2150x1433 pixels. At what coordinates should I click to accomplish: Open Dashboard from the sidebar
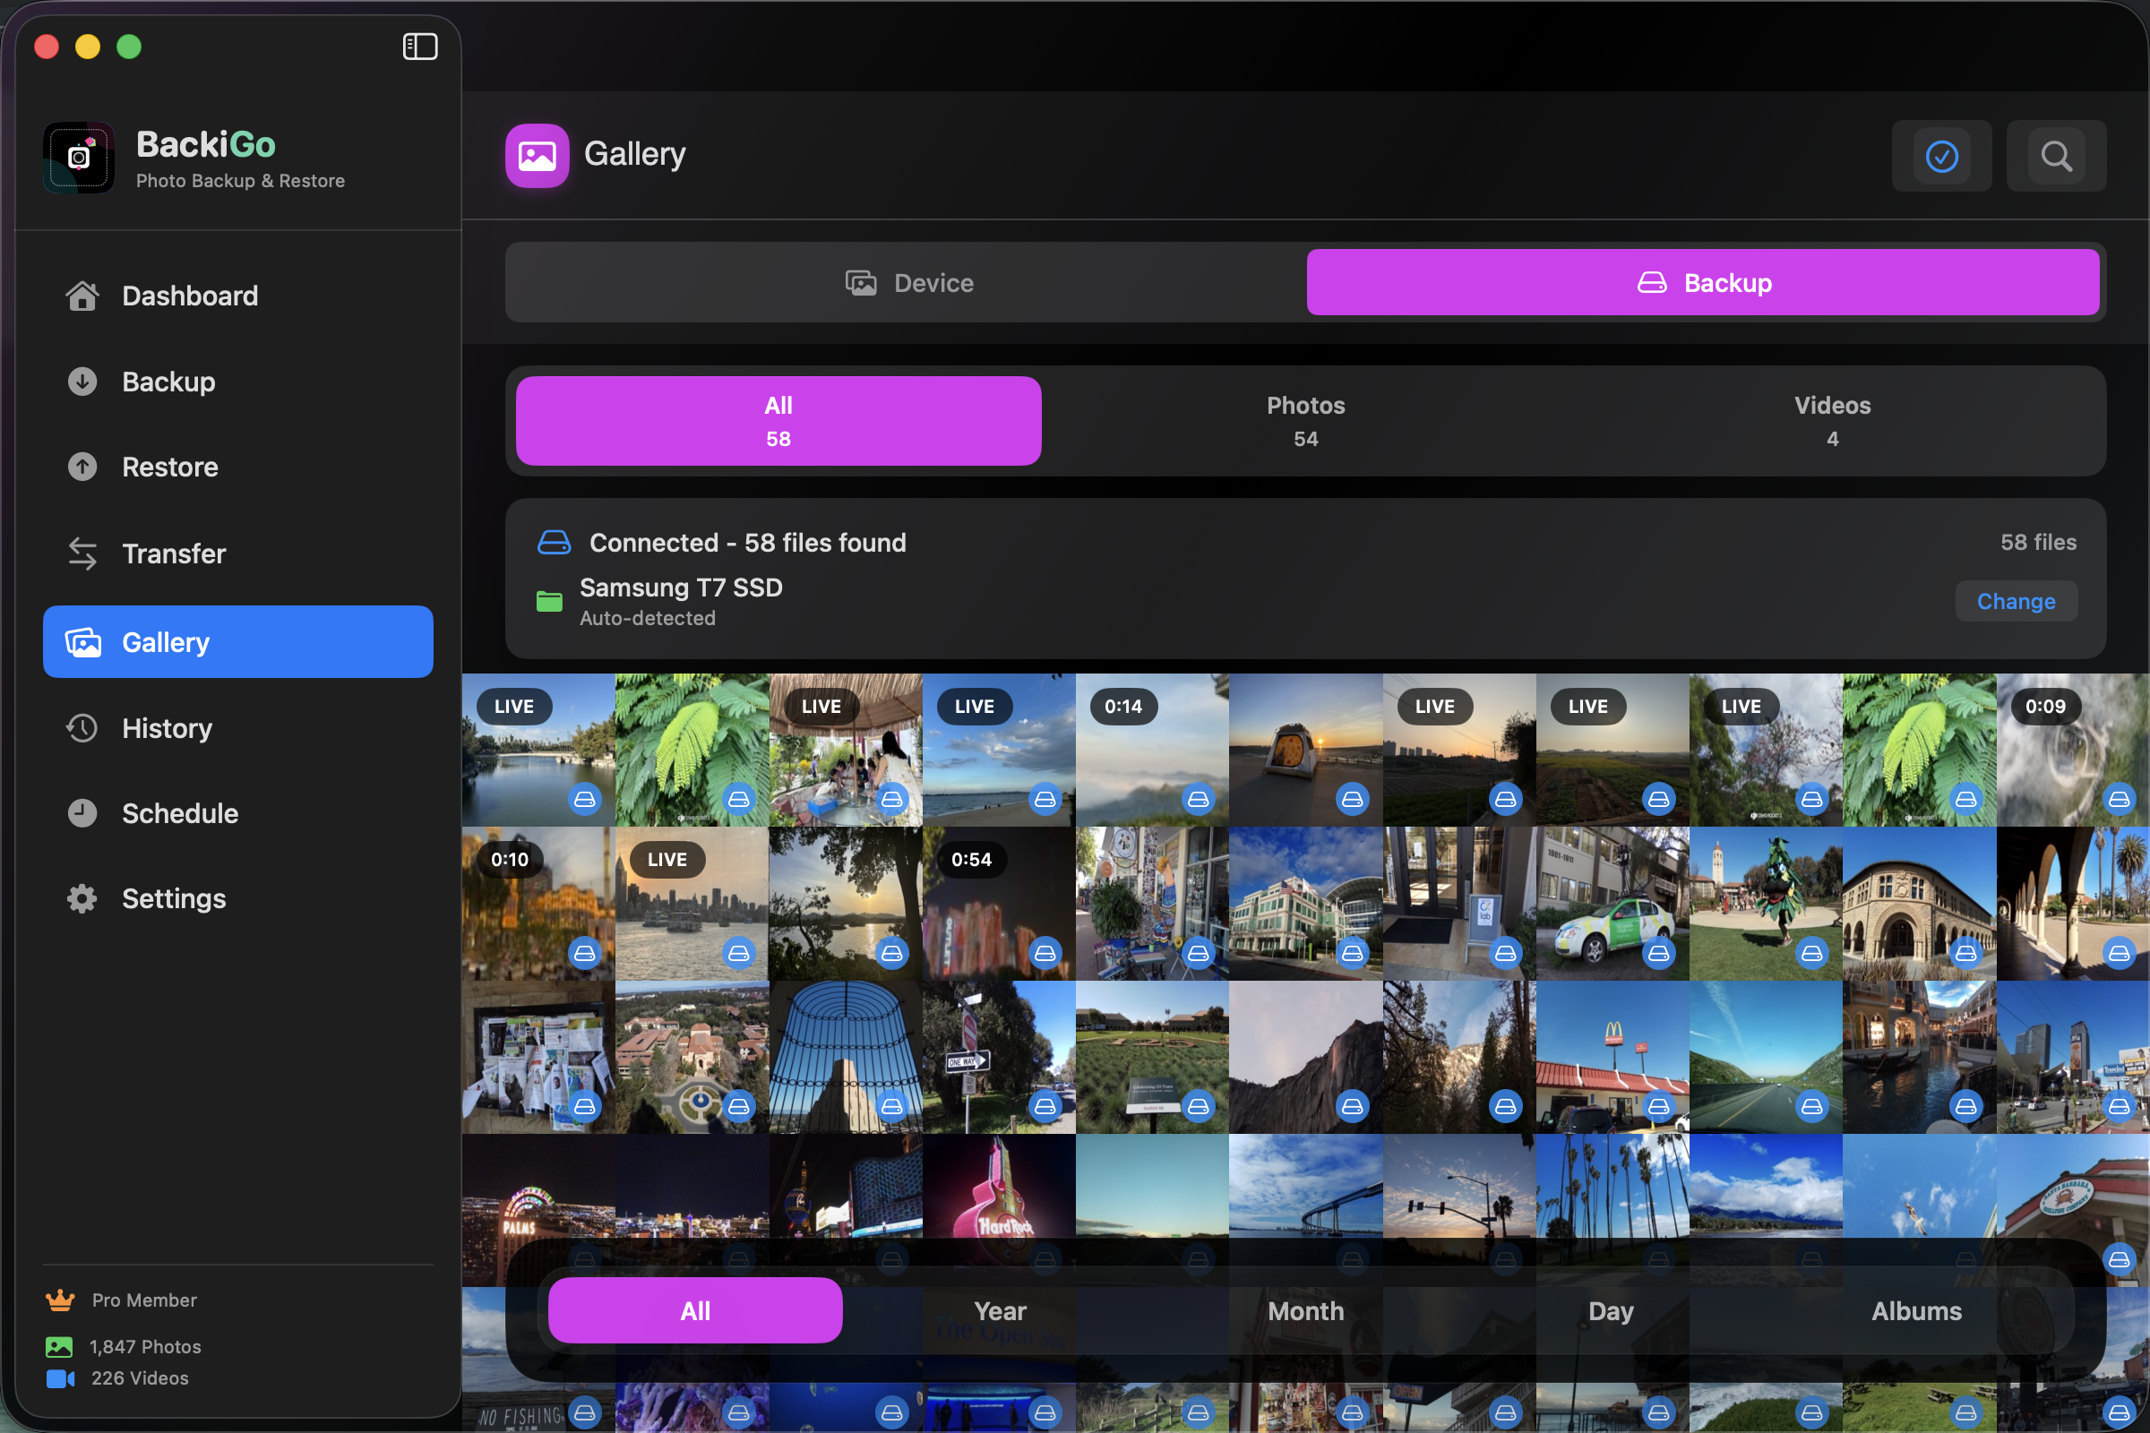[x=189, y=296]
